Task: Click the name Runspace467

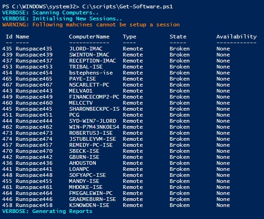Action: pos(34,85)
